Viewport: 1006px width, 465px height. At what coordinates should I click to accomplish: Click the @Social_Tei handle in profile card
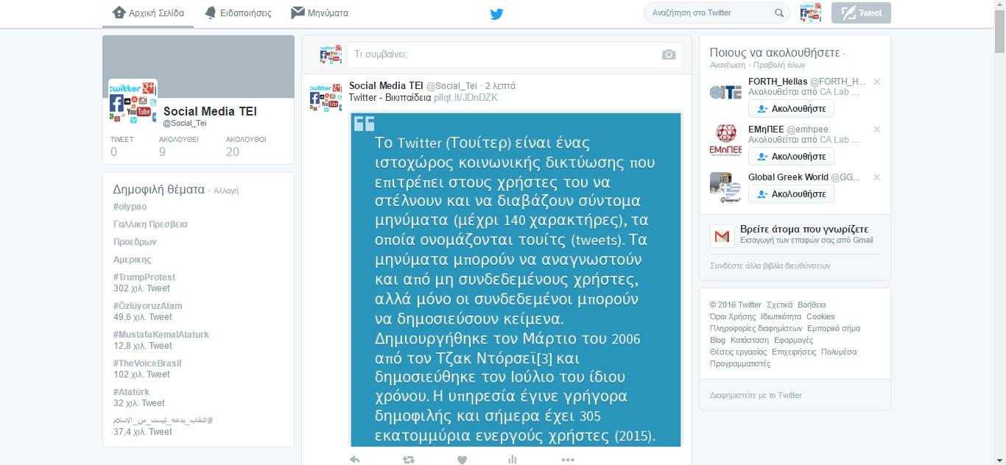[185, 123]
